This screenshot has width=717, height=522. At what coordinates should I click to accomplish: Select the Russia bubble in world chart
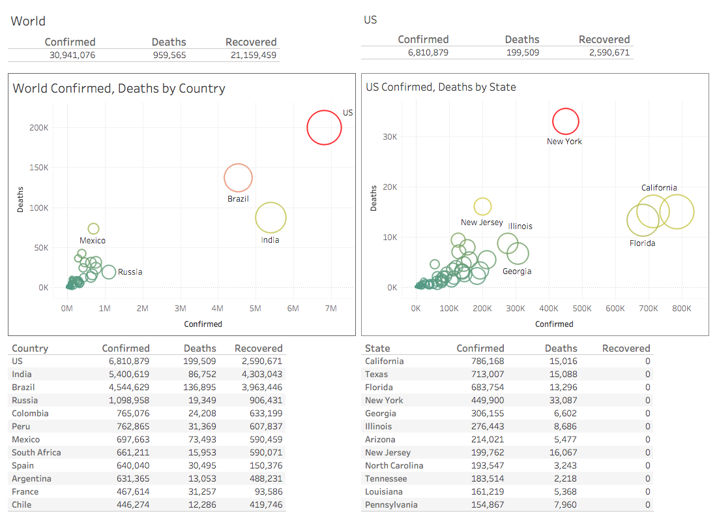[108, 272]
